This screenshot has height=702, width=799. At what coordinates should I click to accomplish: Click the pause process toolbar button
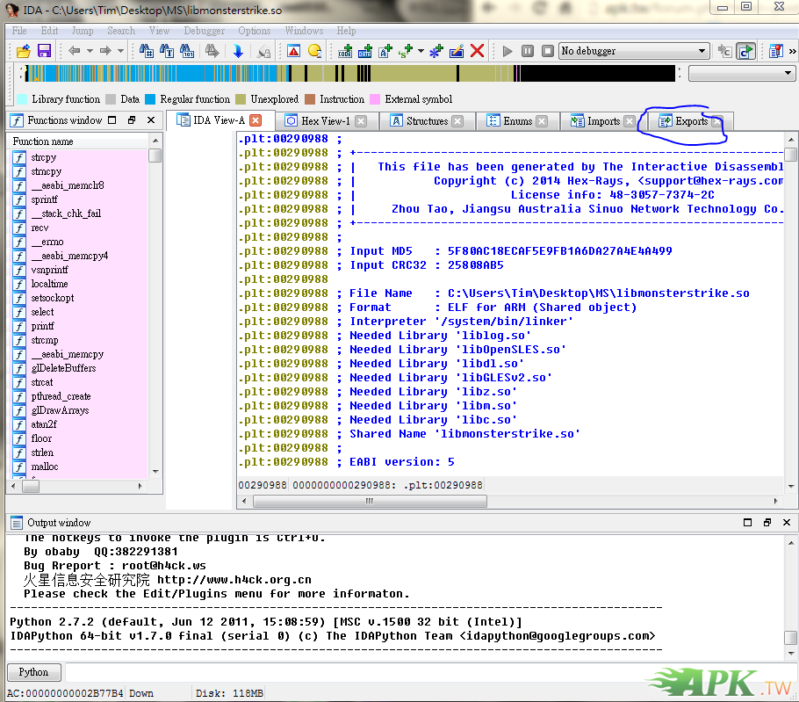pyautogui.click(x=528, y=51)
